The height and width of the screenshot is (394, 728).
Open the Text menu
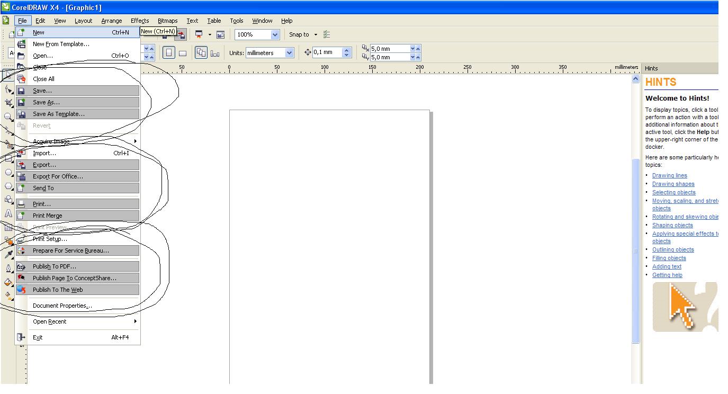[x=192, y=21]
